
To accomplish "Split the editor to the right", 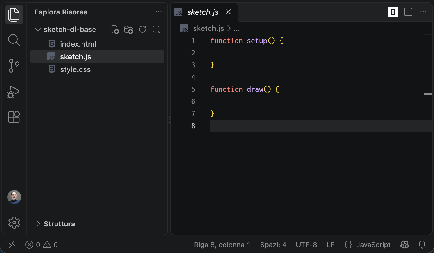I will (x=408, y=12).
